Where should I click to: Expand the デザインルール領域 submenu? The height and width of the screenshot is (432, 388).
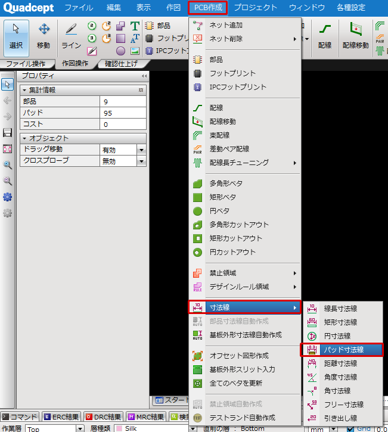pyautogui.click(x=245, y=287)
